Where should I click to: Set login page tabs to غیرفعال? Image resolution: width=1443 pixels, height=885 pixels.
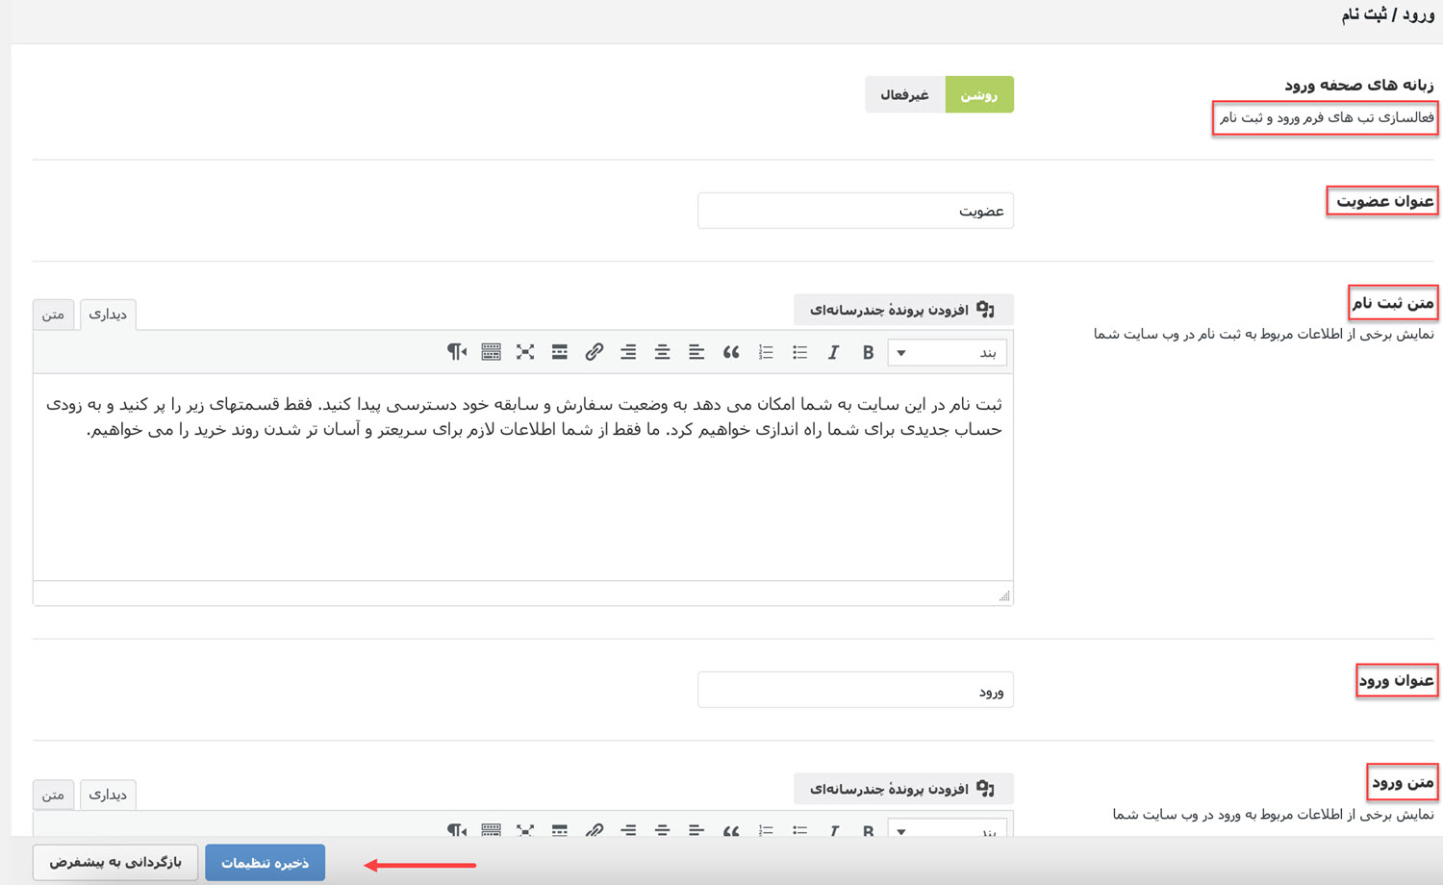point(904,94)
